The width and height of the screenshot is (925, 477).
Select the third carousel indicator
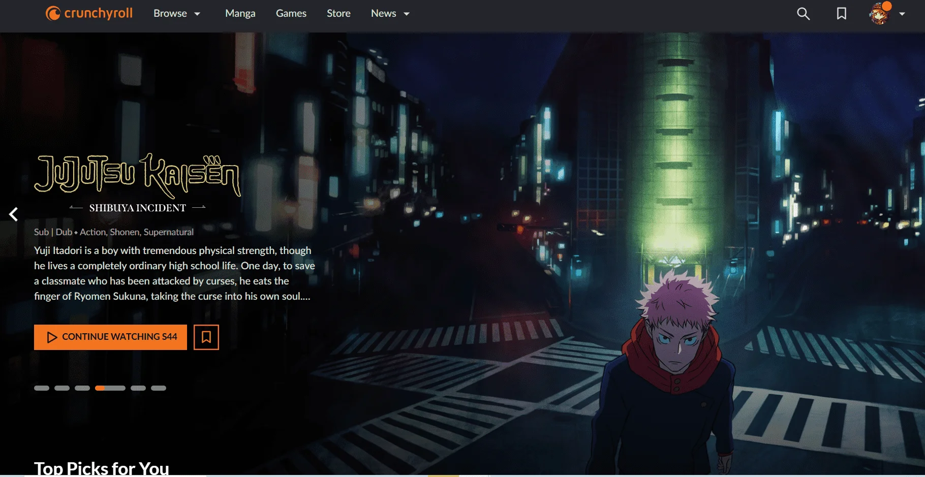pos(82,388)
